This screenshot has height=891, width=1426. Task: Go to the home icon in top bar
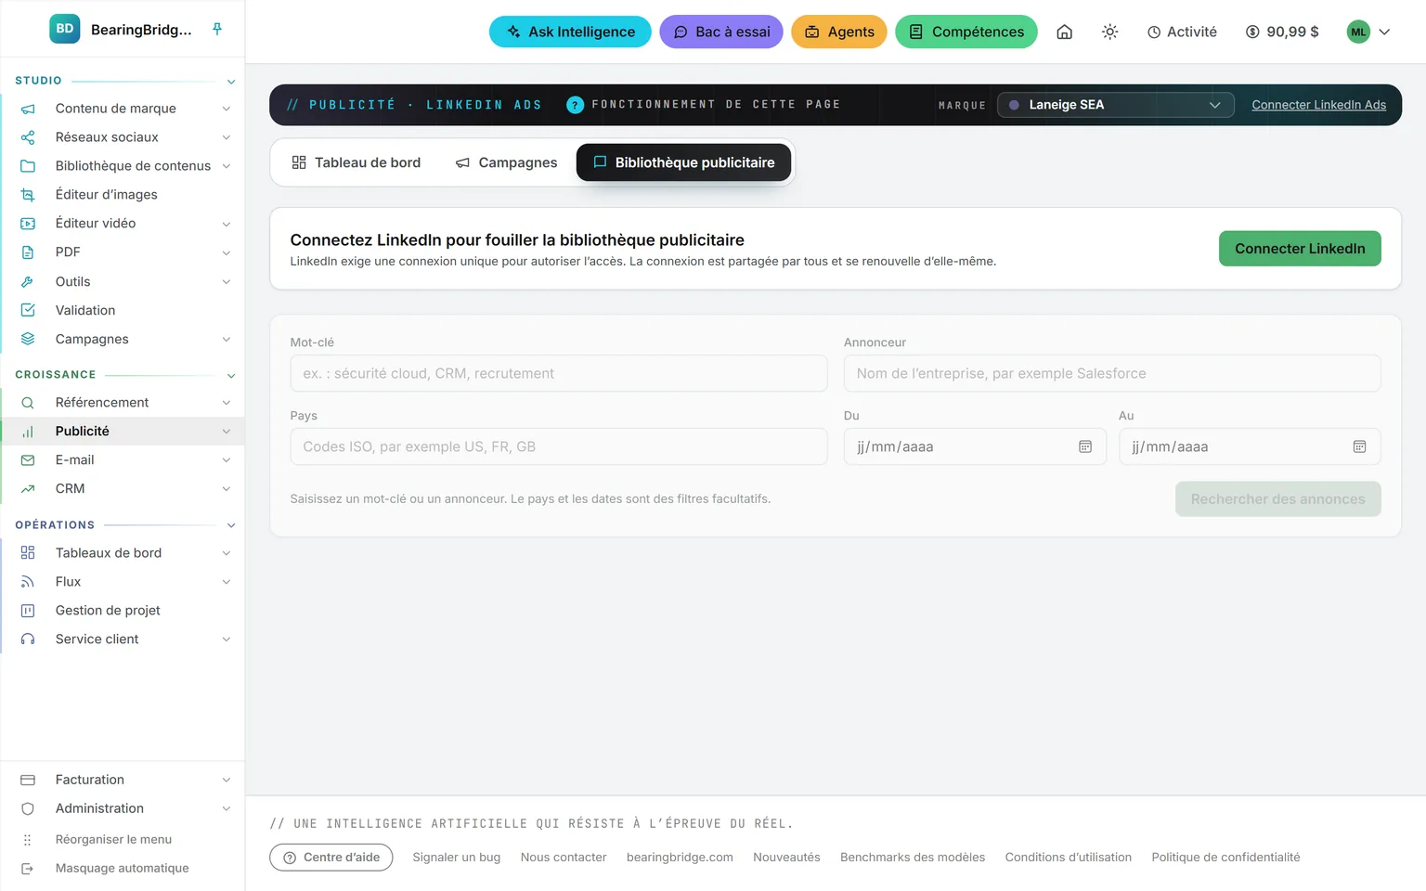tap(1065, 32)
